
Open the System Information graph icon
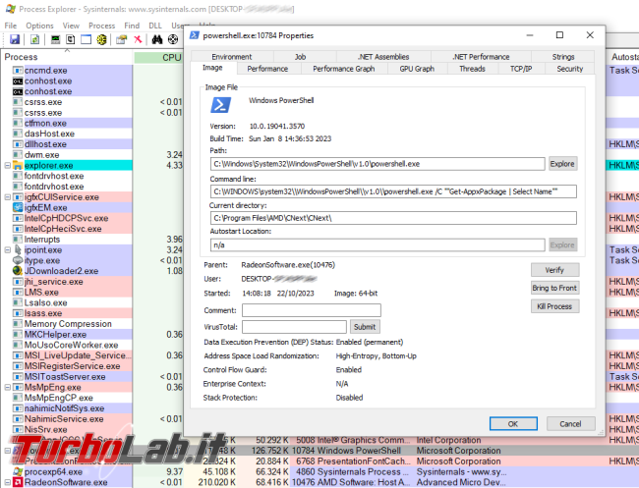pos(55,39)
